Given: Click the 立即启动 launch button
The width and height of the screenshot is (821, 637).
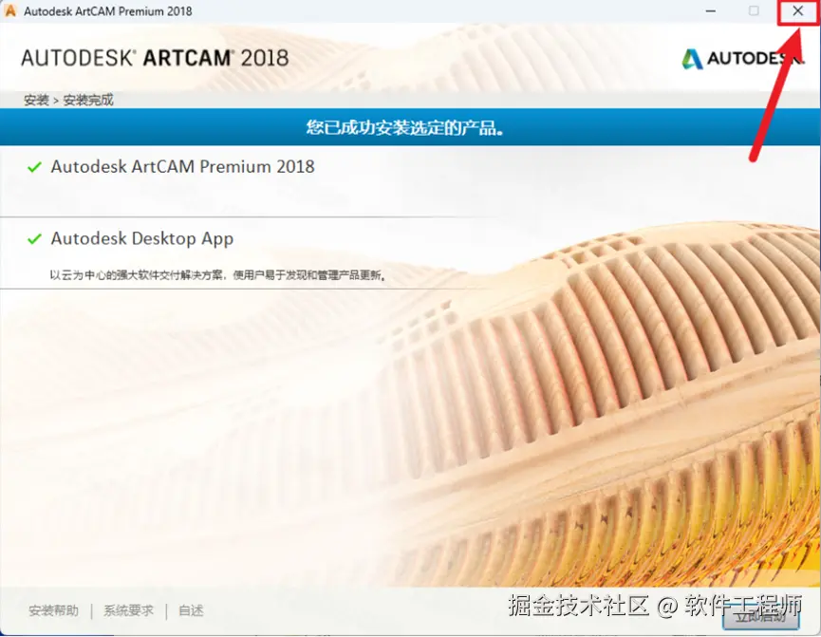Looking at the screenshot, I should coord(761,616).
